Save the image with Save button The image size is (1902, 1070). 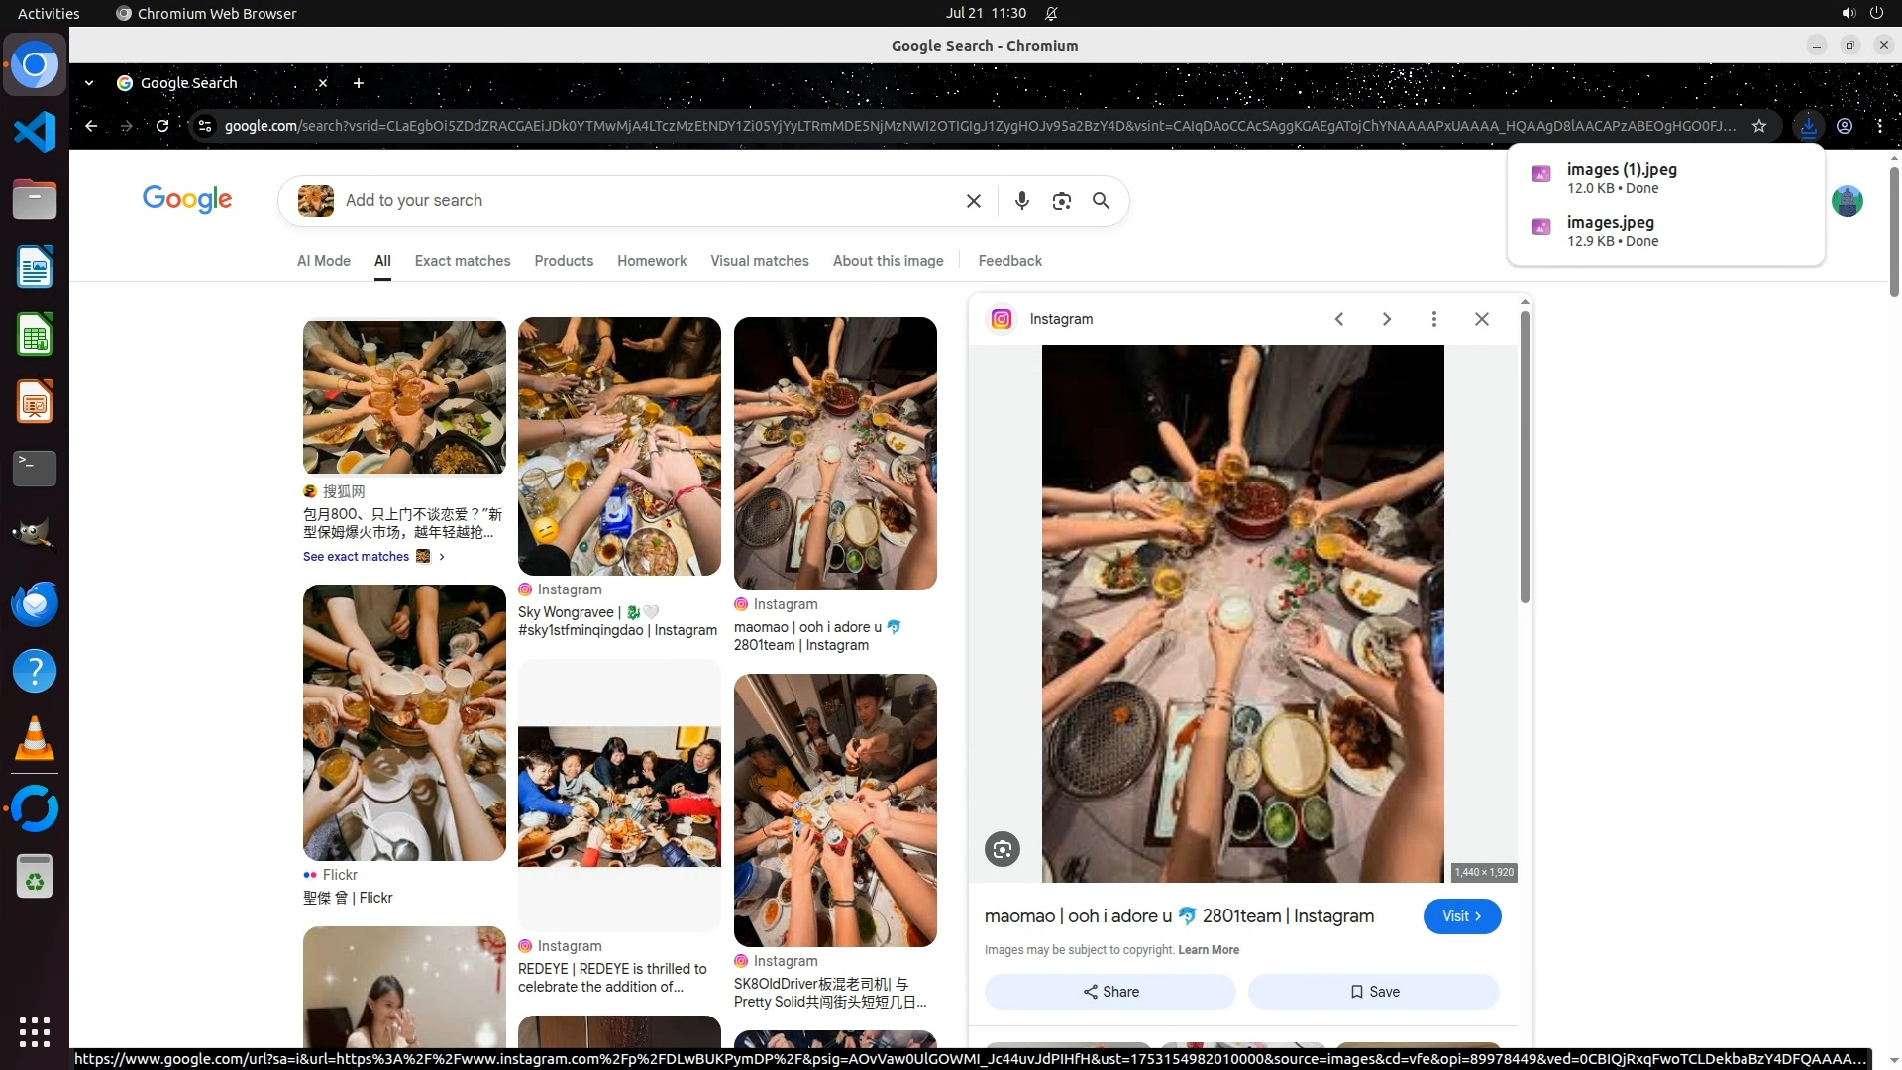tap(1373, 992)
